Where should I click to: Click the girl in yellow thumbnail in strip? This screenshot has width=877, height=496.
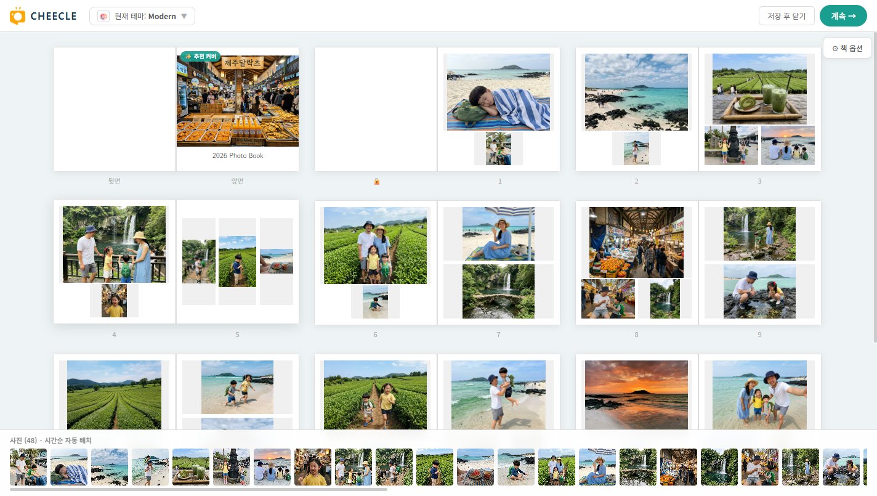click(313, 467)
